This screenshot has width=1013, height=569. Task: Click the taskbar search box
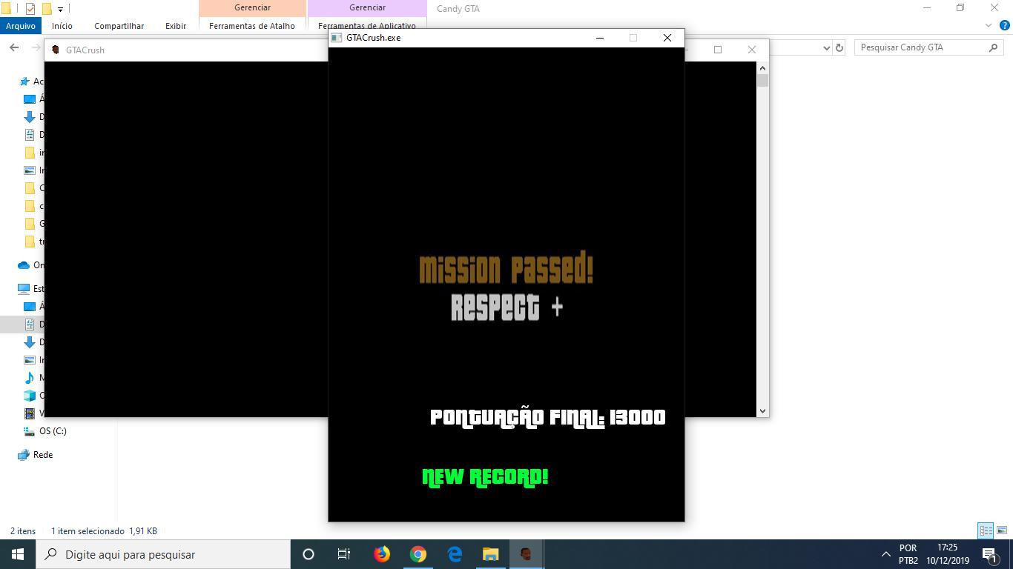163,554
